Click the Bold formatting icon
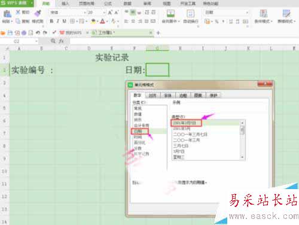299x225 pixels. coord(51,21)
